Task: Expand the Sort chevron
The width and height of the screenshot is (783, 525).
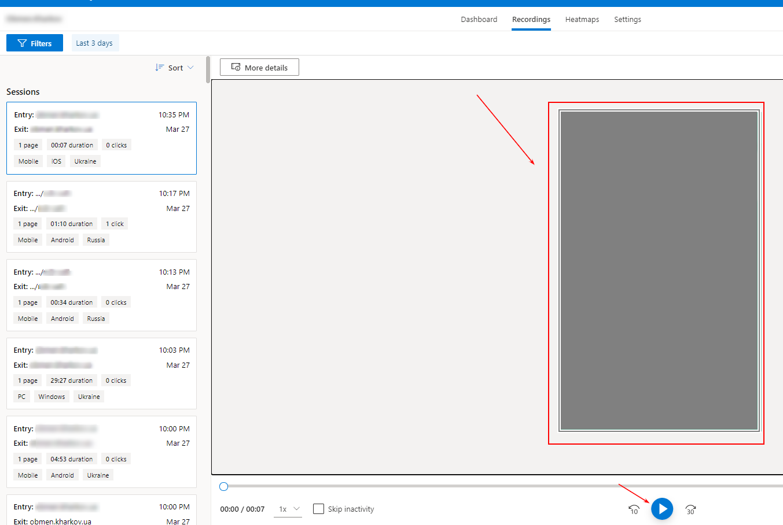Action: (x=190, y=68)
